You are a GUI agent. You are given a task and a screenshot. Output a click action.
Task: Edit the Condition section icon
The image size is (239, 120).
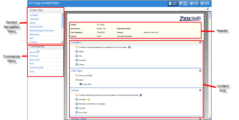click(x=200, y=42)
